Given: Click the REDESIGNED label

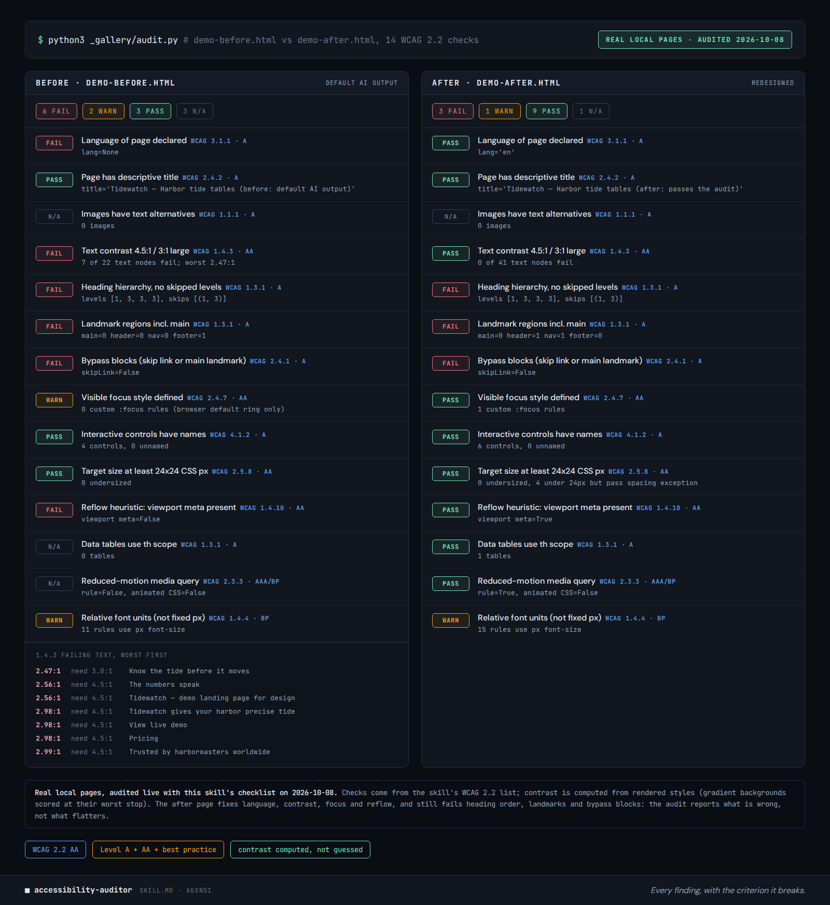Looking at the screenshot, I should [x=772, y=83].
